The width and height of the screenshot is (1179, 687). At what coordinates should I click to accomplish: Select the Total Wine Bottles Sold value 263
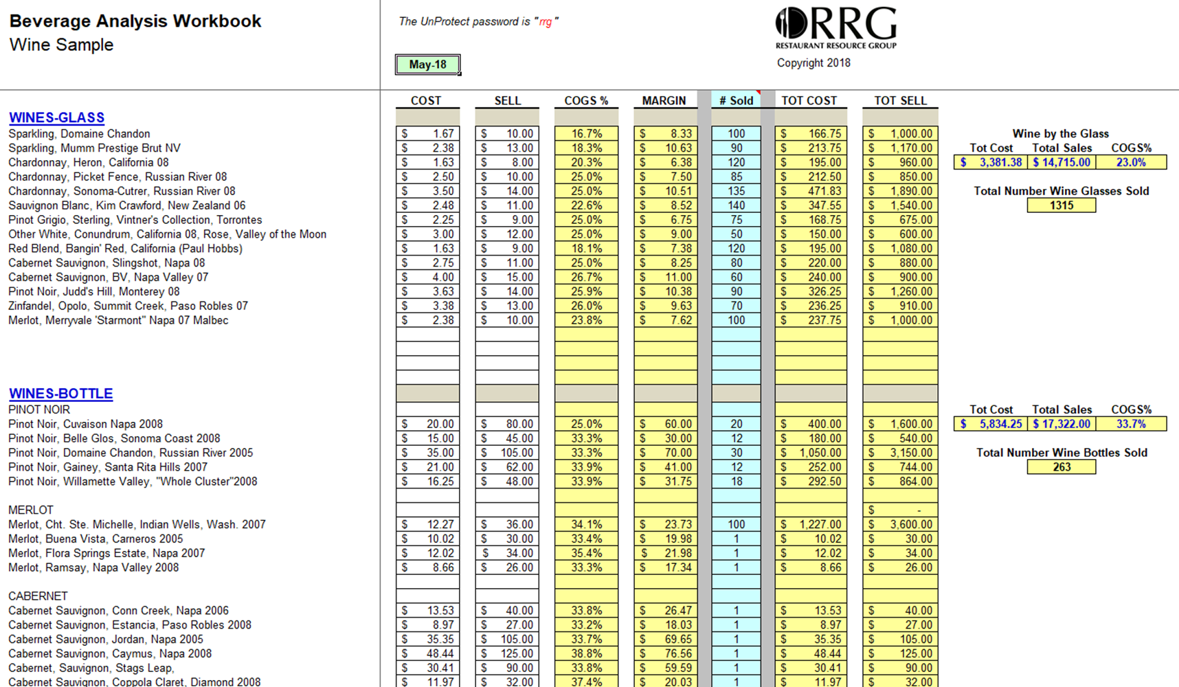(x=1062, y=466)
